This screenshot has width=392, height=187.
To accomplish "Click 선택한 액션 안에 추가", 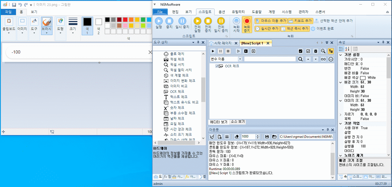I will point(333,21).
